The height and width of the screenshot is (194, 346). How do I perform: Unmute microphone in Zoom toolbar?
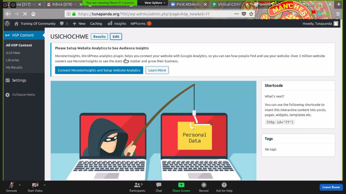coord(12,187)
